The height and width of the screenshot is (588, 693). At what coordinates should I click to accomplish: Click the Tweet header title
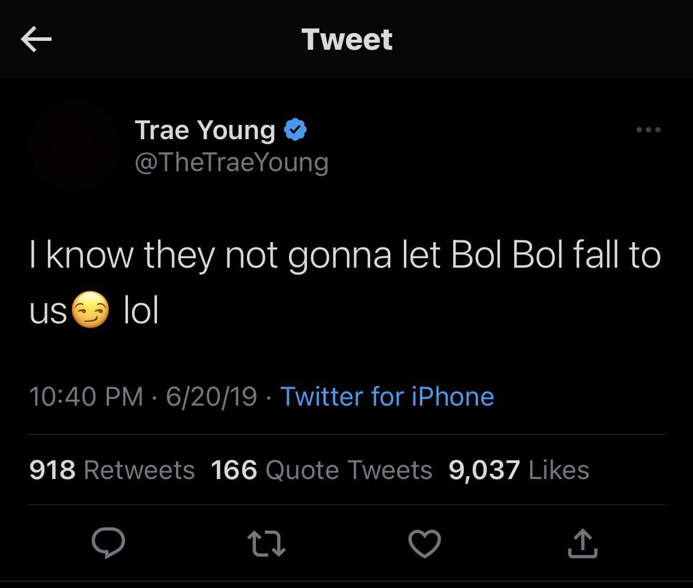tap(347, 40)
